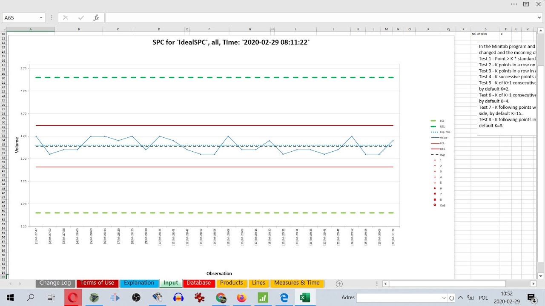
Task: Select column S header
Action: point(485,29)
